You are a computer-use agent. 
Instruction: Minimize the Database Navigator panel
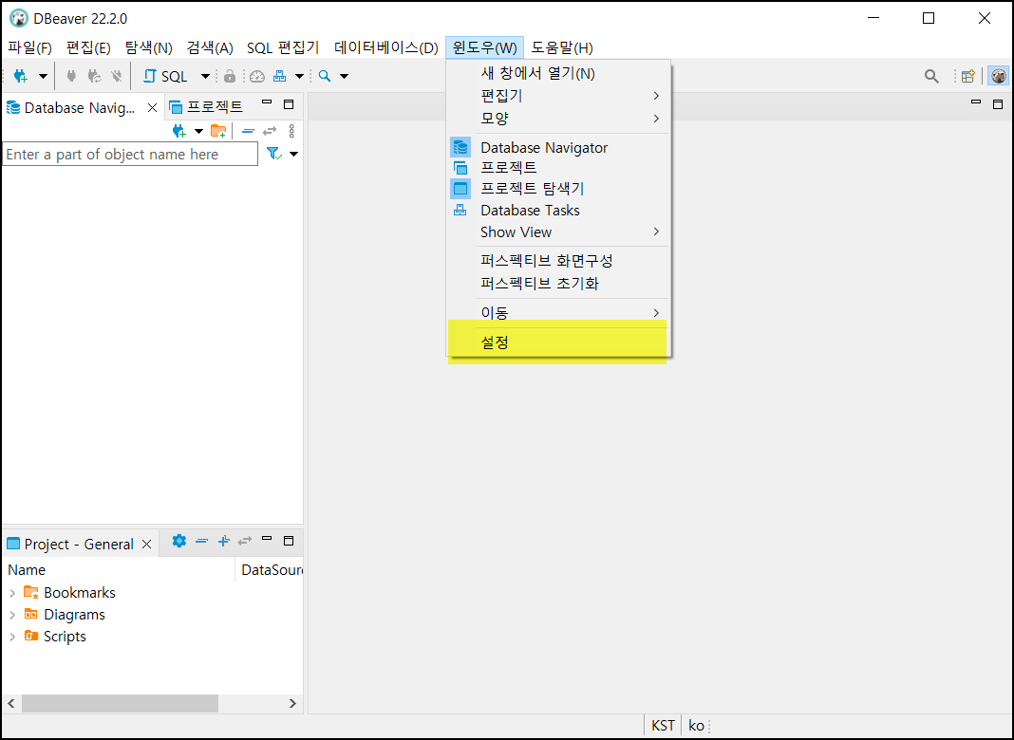(x=267, y=102)
